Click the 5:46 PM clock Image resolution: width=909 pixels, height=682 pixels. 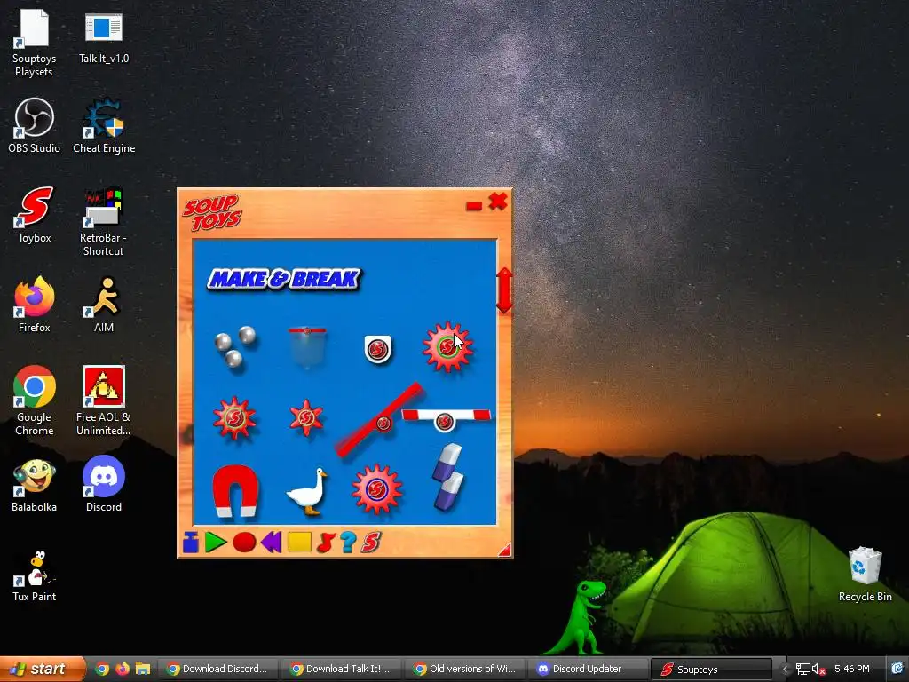[852, 670]
